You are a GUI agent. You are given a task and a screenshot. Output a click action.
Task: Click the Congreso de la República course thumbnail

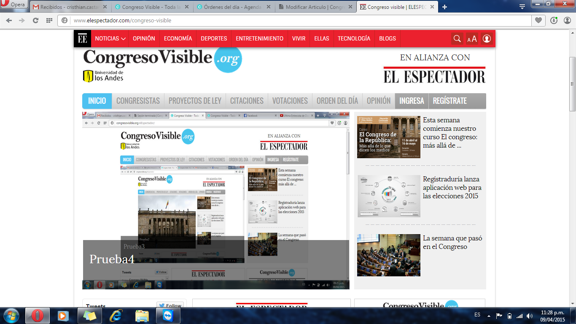pyautogui.click(x=389, y=137)
